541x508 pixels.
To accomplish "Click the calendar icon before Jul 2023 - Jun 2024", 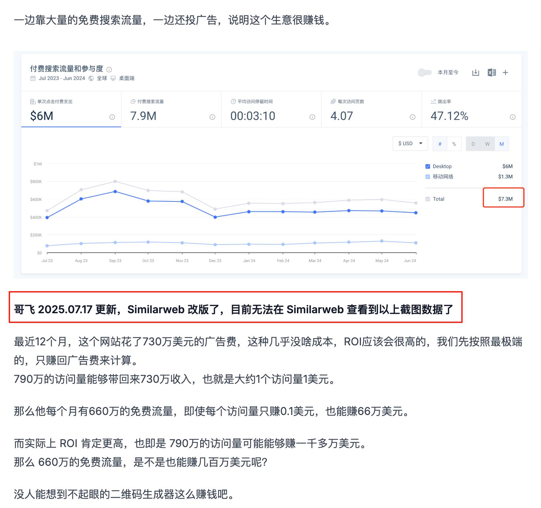I will [x=33, y=78].
